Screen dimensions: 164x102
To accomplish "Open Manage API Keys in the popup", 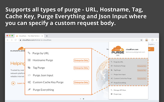I will [120, 90].
